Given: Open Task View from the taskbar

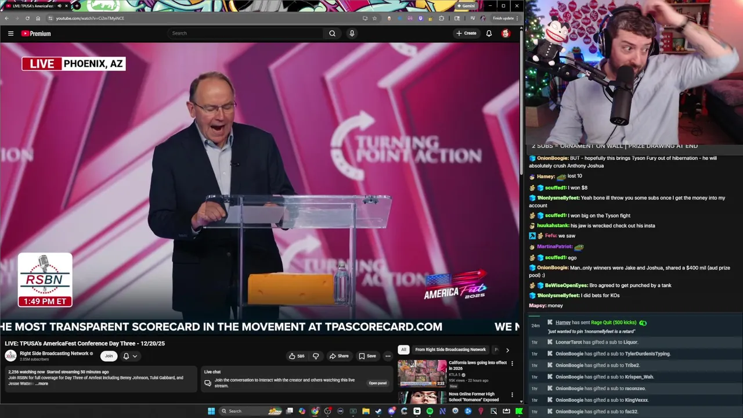Looking at the screenshot, I should click(290, 411).
